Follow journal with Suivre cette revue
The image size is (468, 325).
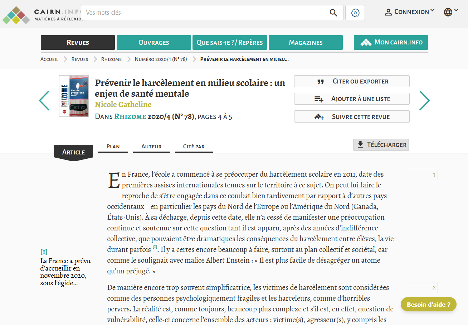352,117
